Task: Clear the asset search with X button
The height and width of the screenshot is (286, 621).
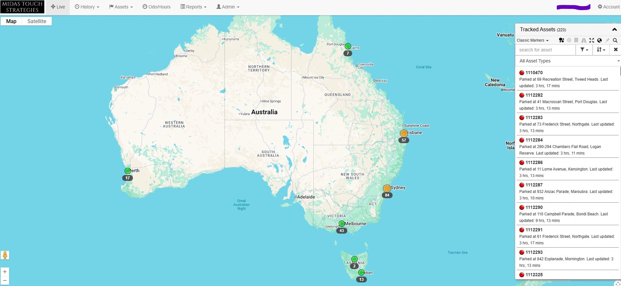Action: pos(615,50)
